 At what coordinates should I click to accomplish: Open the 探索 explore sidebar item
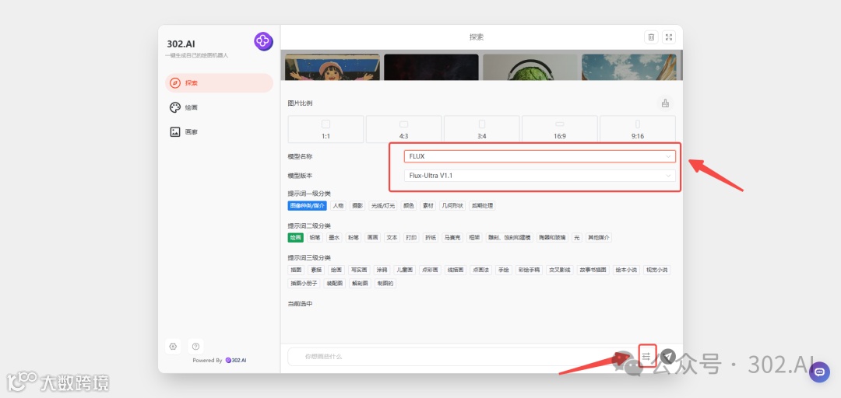coord(219,83)
